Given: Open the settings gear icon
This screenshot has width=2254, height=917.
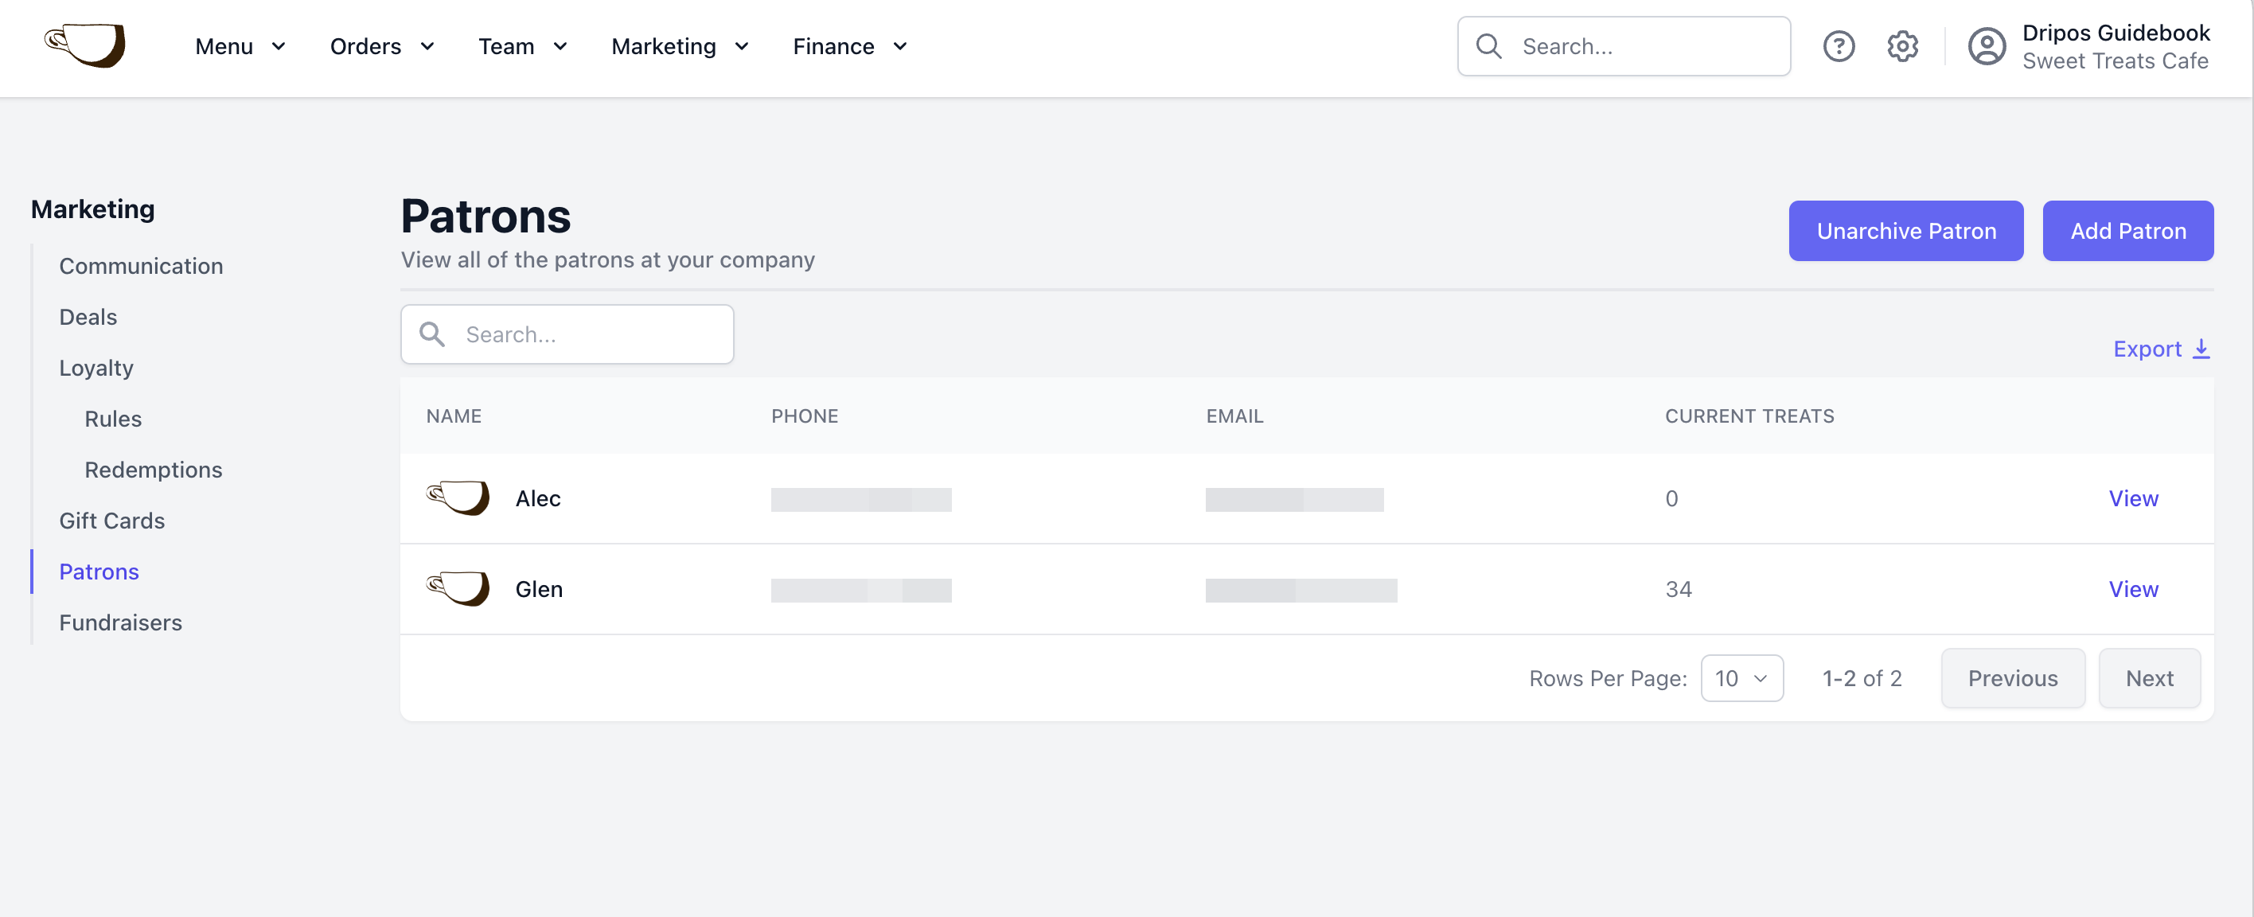Looking at the screenshot, I should click(x=1902, y=46).
